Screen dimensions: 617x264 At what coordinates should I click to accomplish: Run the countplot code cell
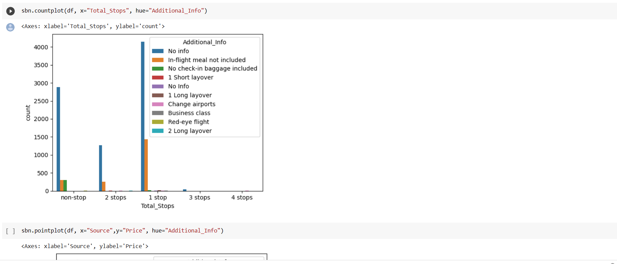tap(11, 11)
